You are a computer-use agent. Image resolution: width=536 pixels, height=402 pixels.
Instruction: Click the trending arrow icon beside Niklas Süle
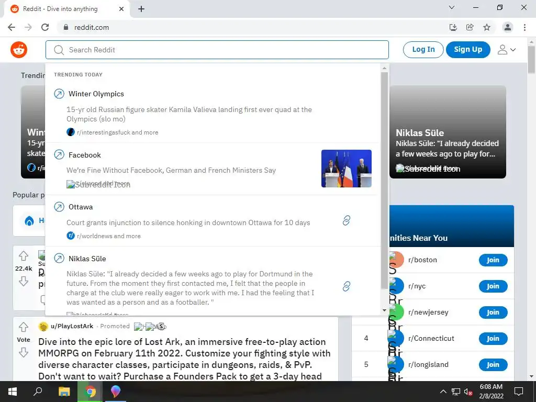pyautogui.click(x=59, y=259)
